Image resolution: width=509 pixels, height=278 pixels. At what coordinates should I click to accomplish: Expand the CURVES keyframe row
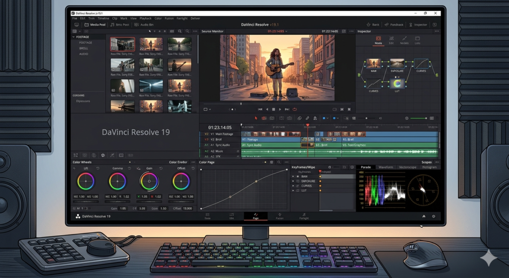pyautogui.click(x=293, y=186)
